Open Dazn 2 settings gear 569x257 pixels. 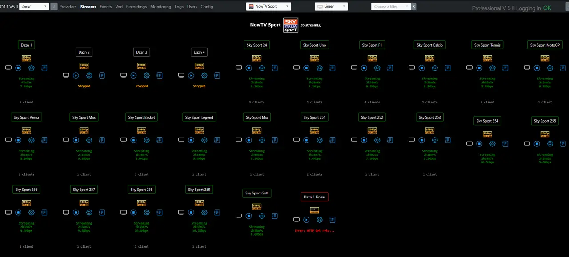click(x=89, y=75)
